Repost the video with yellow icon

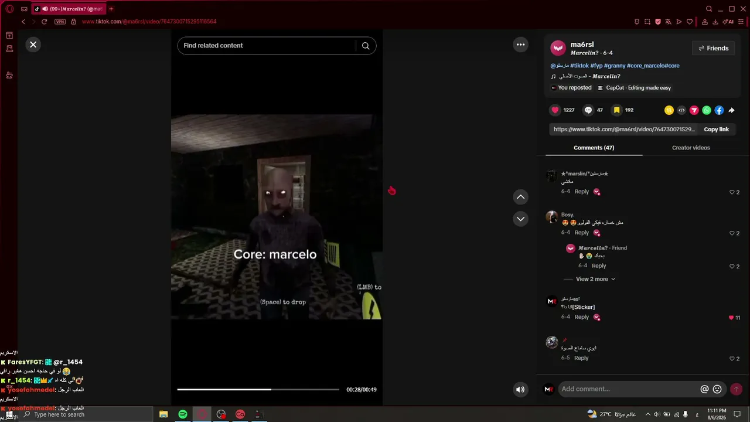pyautogui.click(x=669, y=110)
